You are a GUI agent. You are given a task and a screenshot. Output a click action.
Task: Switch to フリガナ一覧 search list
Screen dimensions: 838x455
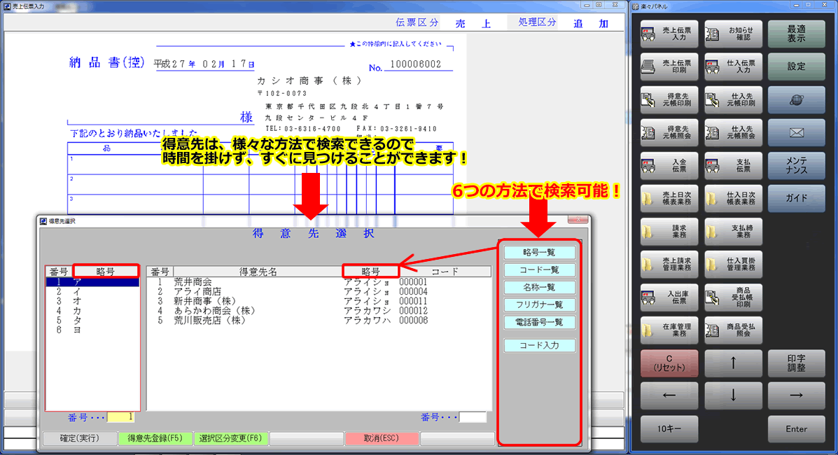(x=540, y=305)
